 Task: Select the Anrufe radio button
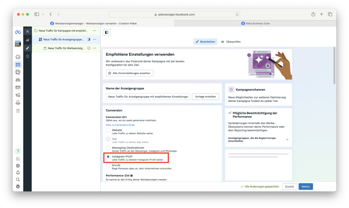(x=108, y=166)
